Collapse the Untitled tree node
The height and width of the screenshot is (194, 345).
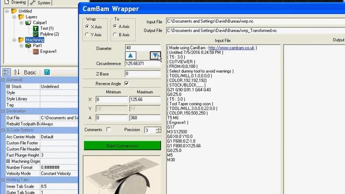click(x=7, y=11)
